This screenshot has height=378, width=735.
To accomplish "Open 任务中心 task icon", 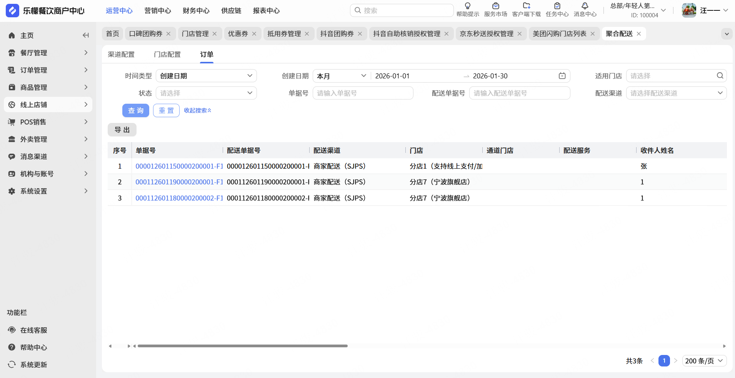I will pyautogui.click(x=557, y=6).
